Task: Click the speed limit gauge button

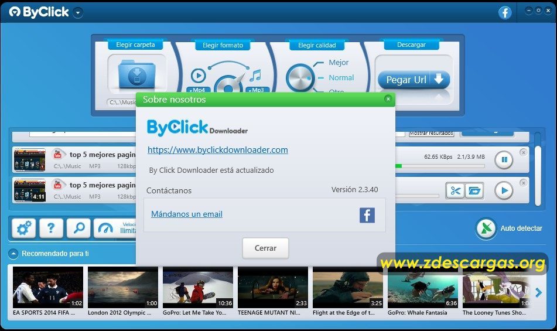Action: click(115, 228)
